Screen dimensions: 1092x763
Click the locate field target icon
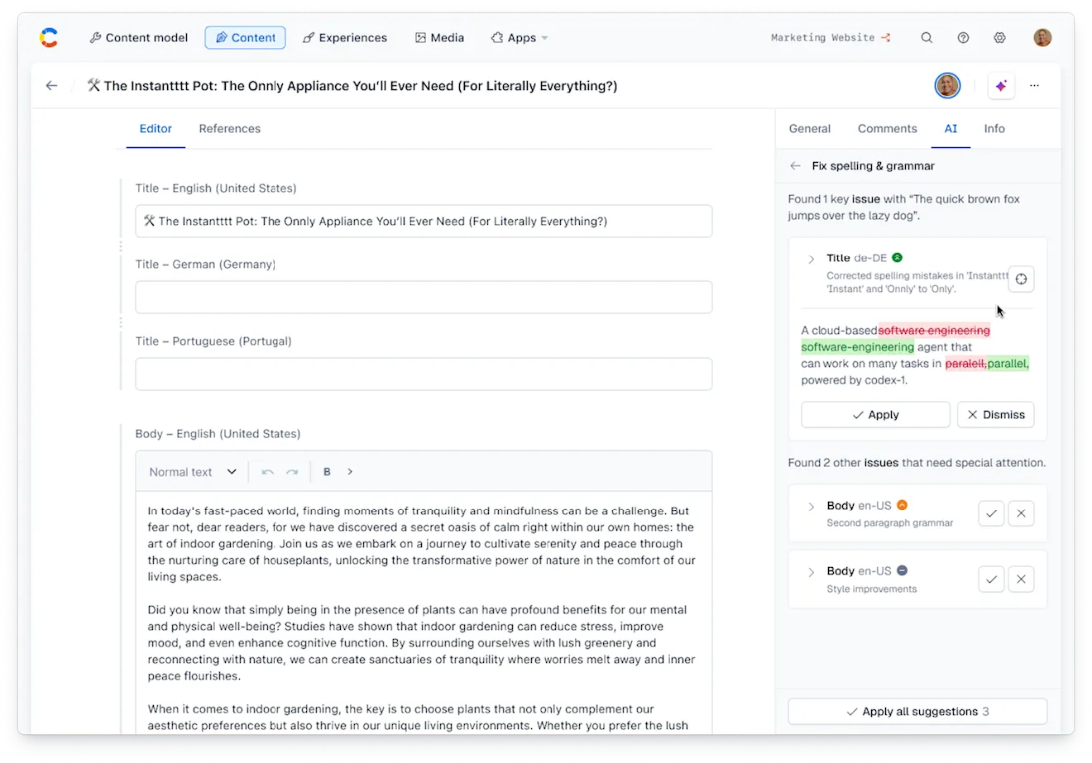click(x=1021, y=279)
